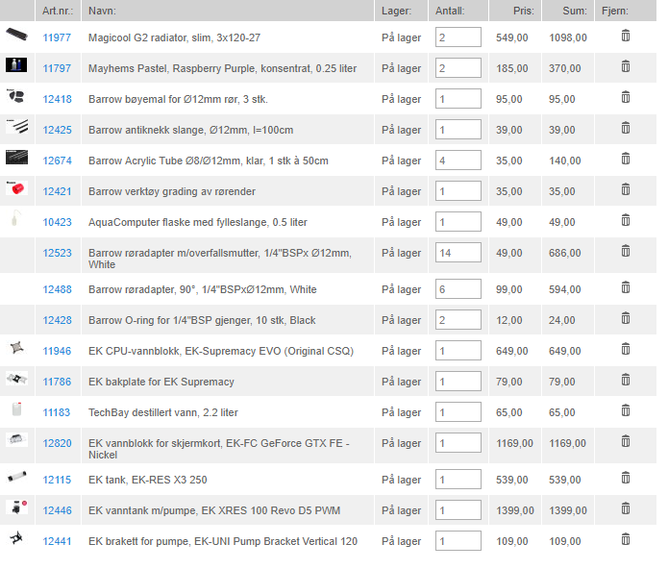Edit quantity for Magicool G2 radiator
Image resolution: width=668 pixels, height=569 pixels.
tap(458, 37)
